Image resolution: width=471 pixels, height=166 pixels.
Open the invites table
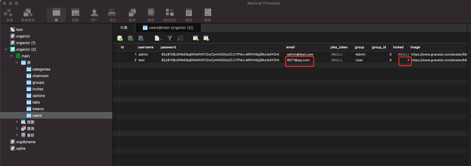pos(38,89)
